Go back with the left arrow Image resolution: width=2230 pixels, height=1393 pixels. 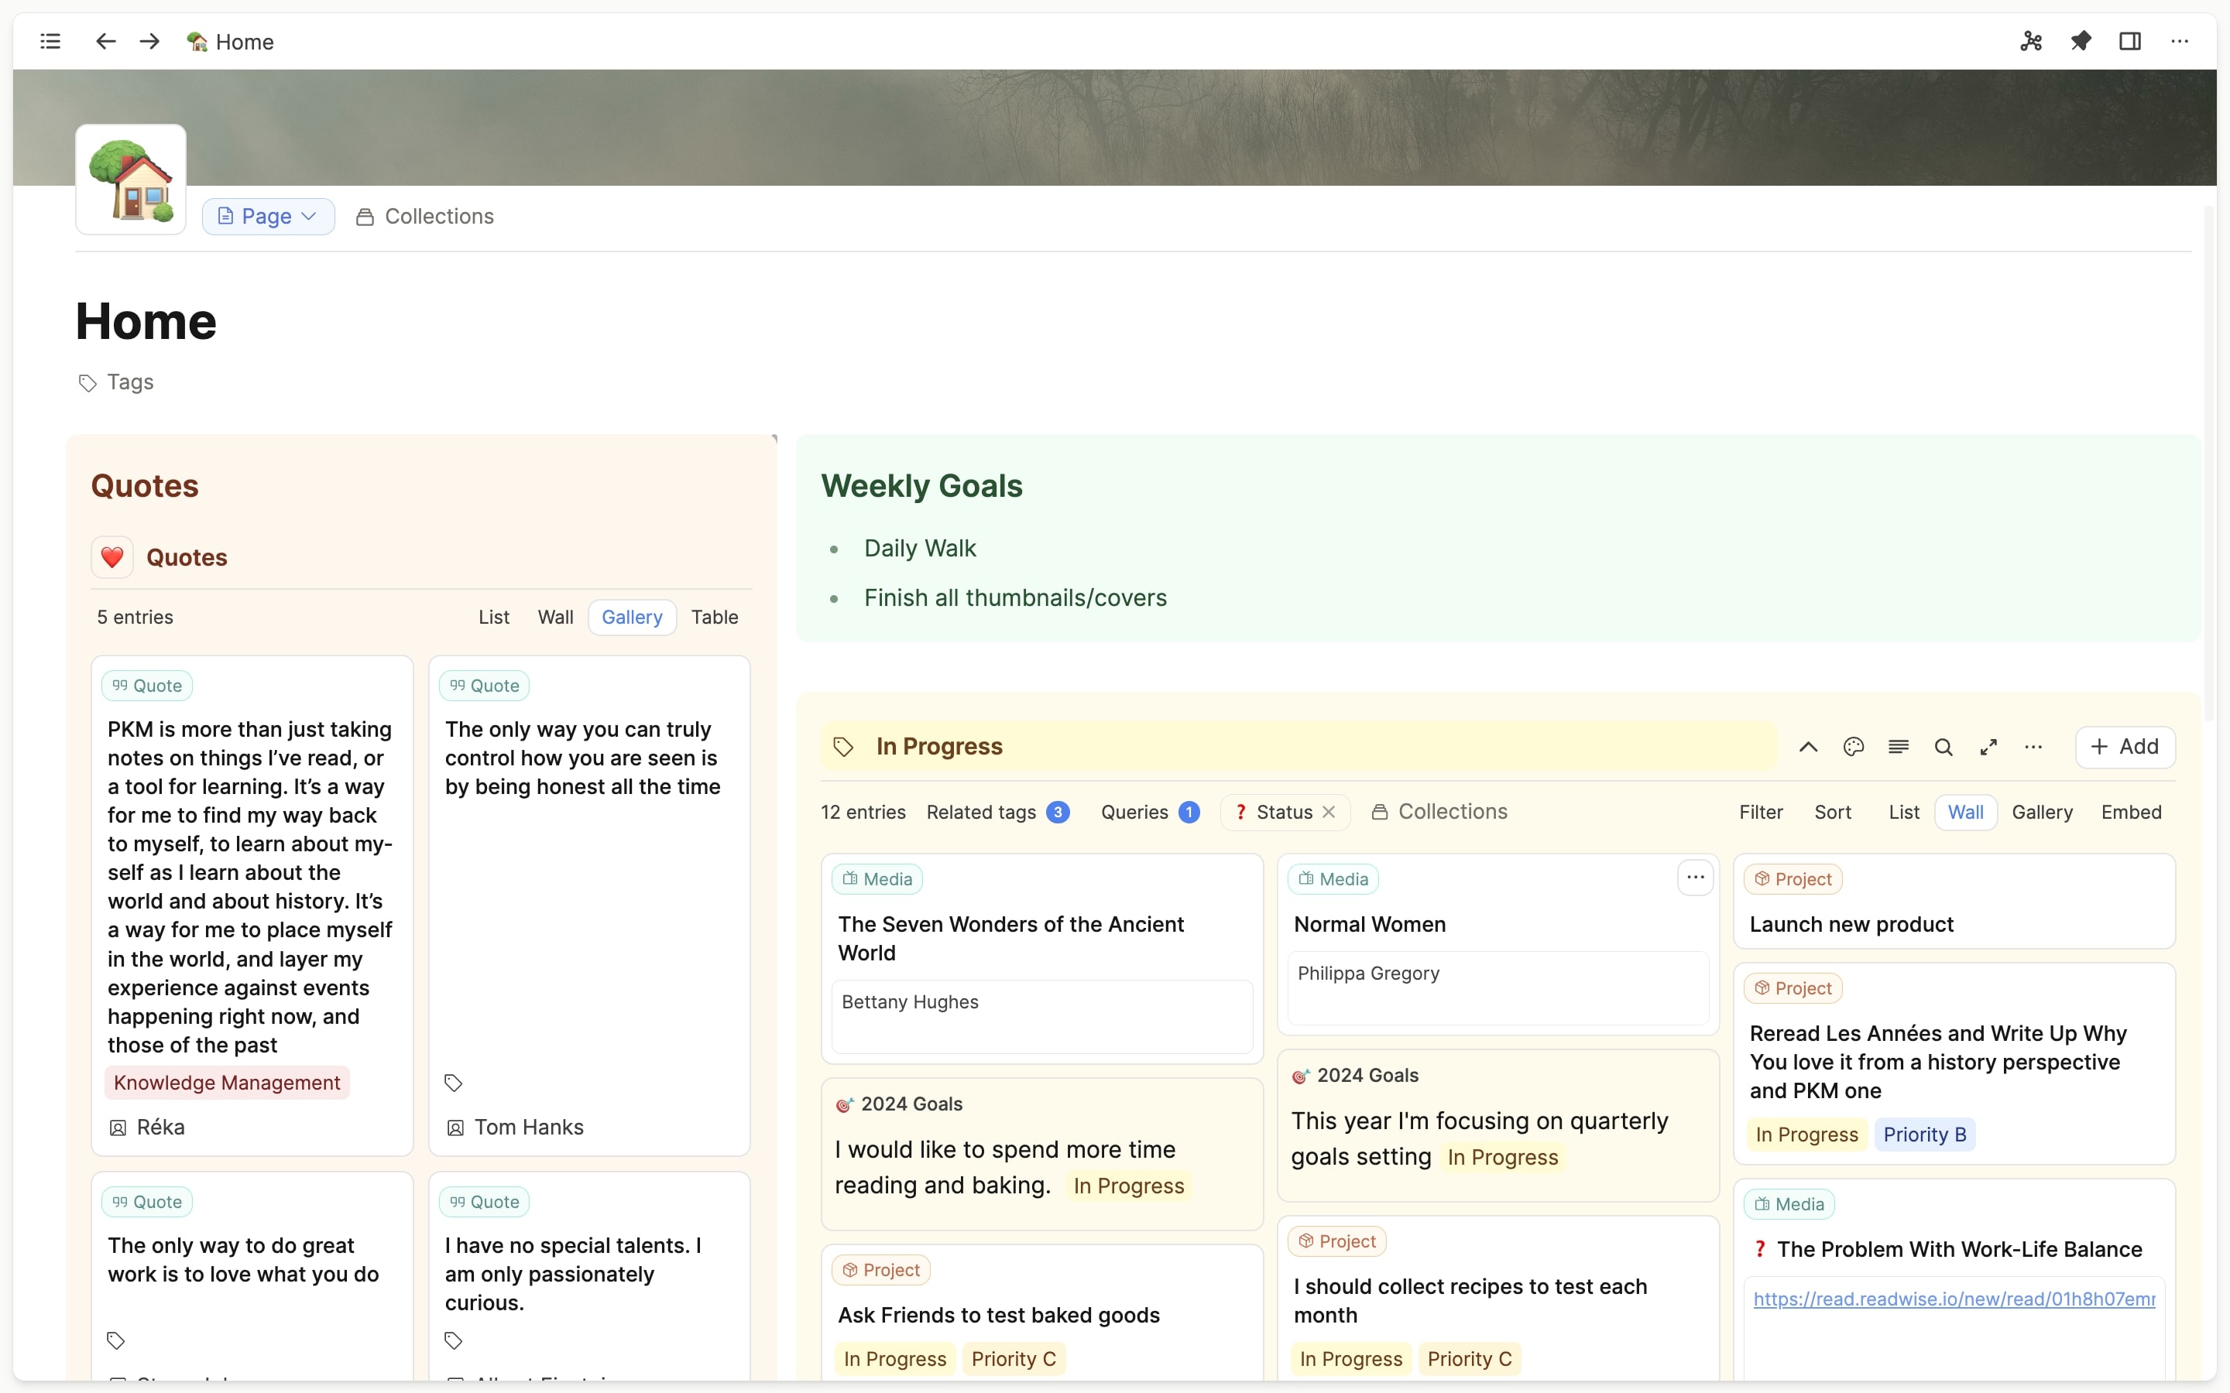tap(106, 42)
